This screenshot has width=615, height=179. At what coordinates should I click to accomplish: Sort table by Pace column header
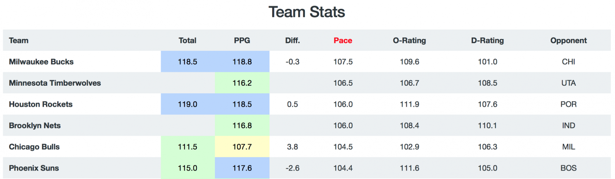point(343,41)
